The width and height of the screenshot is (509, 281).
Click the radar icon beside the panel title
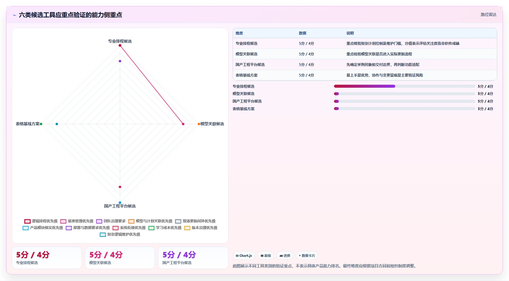(x=14, y=15)
